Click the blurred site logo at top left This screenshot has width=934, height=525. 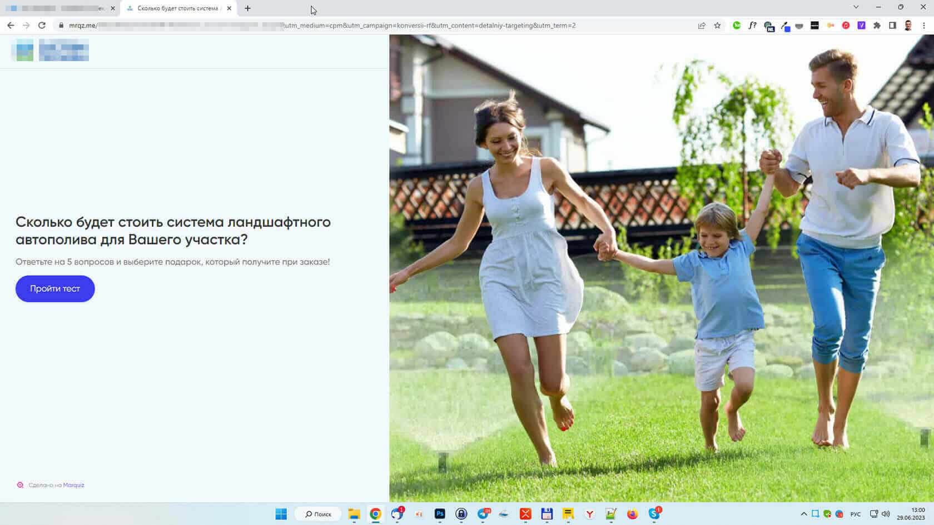pos(50,50)
